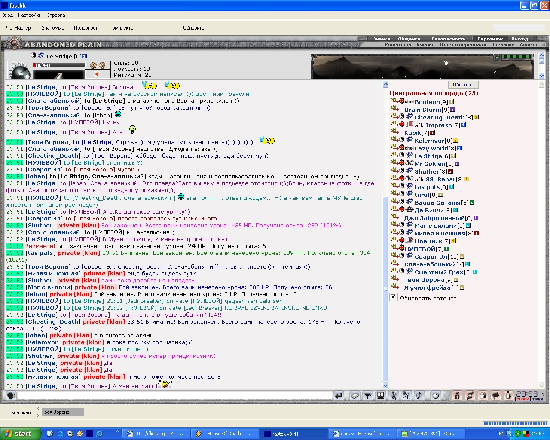This screenshot has height=440, width=550.
Task: Click the EN language indicator in tray
Action: tap(501, 434)
